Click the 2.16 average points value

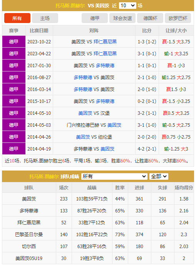point(184,211)
